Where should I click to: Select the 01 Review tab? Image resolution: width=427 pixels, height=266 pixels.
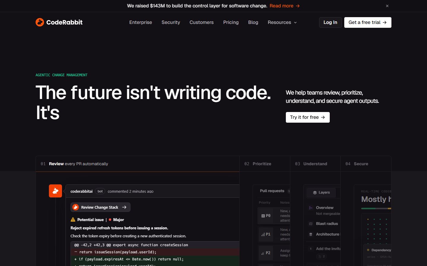point(137,164)
